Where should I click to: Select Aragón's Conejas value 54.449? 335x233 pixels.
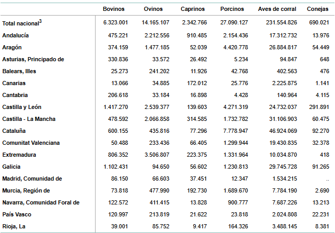tap(318, 47)
